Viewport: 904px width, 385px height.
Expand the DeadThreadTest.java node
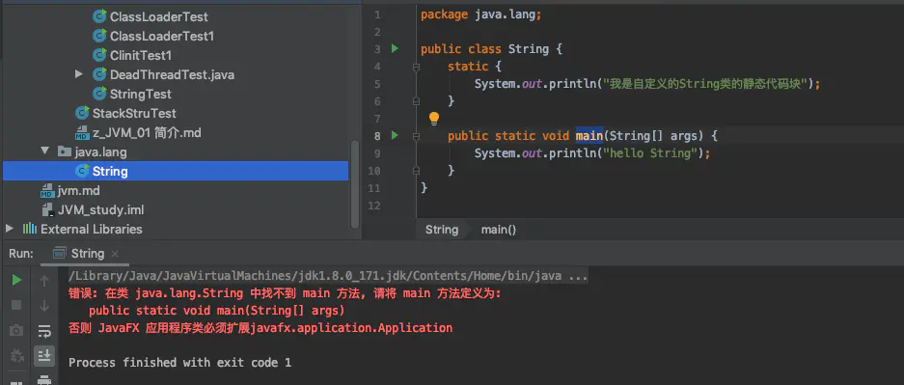click(79, 74)
